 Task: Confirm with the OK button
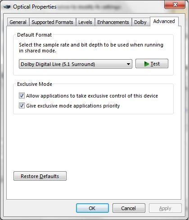tap(92, 208)
